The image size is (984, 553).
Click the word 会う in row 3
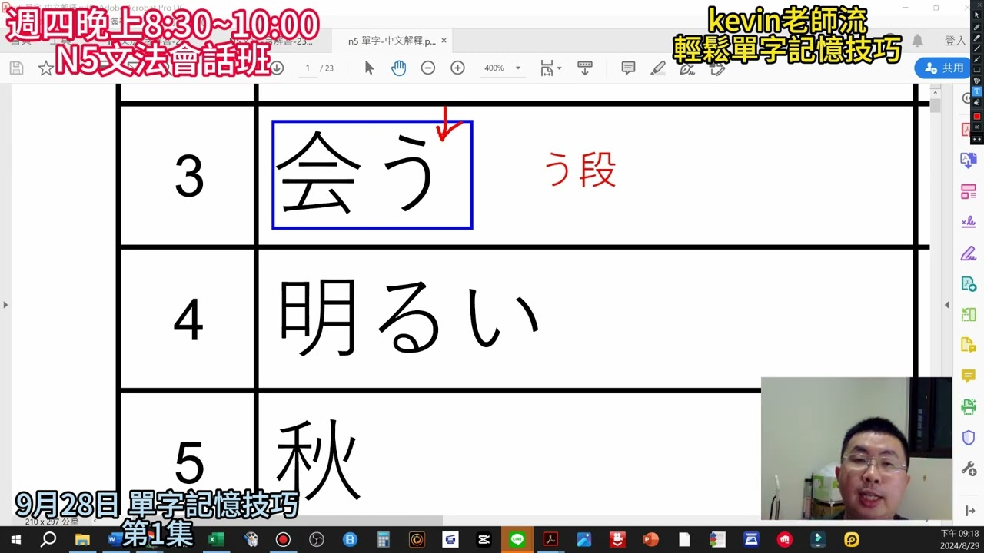[x=357, y=173]
